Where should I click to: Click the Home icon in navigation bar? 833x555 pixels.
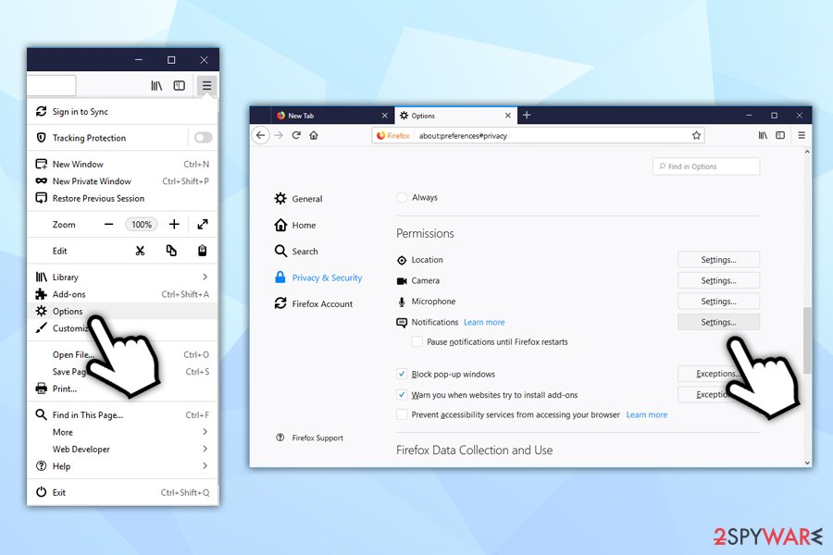point(314,135)
